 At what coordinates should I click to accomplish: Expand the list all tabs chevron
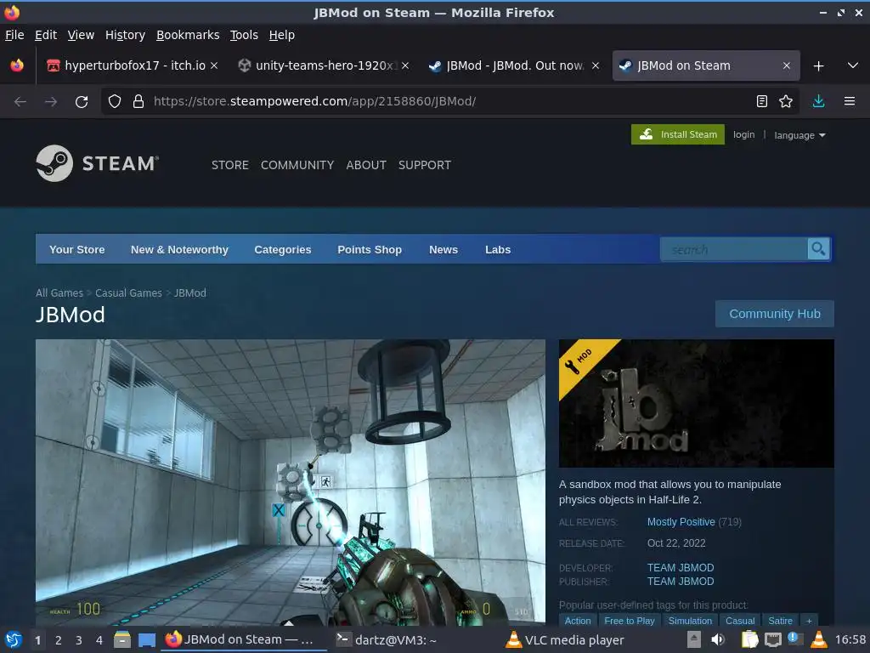[x=853, y=65]
